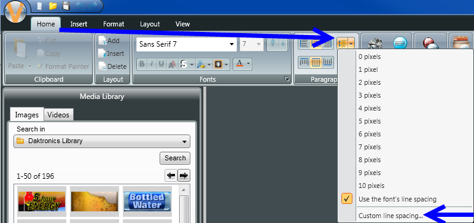Open the Sans Serif 7 font dropdown

point(232,44)
